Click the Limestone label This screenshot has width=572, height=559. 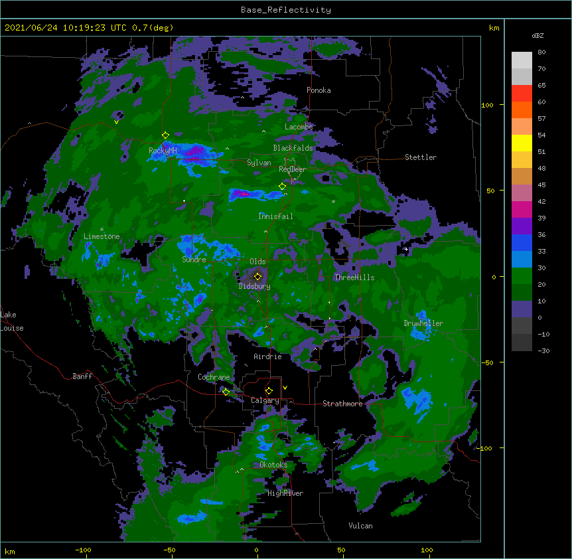coord(102,236)
